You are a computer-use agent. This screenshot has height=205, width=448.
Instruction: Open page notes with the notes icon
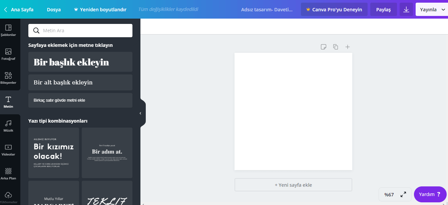point(324,47)
